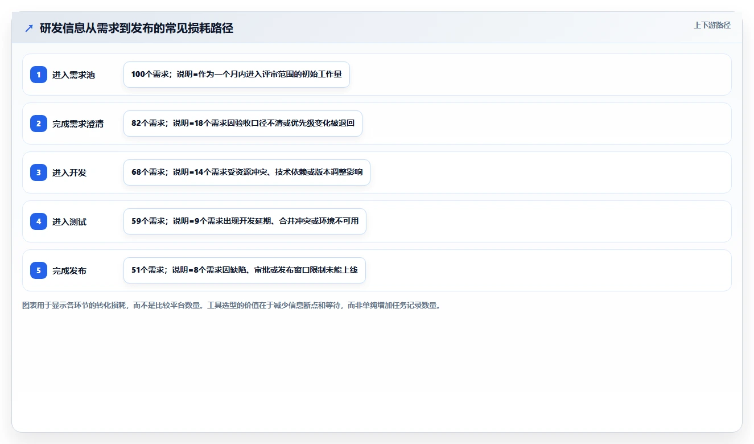754x444 pixels.
Task: Click the footnote starting with 图表用于显示各环节的转化损耗
Action: click(232, 306)
